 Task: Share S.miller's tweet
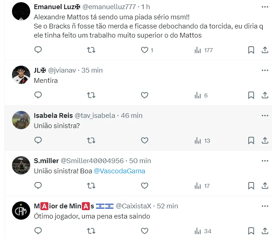coord(265,186)
